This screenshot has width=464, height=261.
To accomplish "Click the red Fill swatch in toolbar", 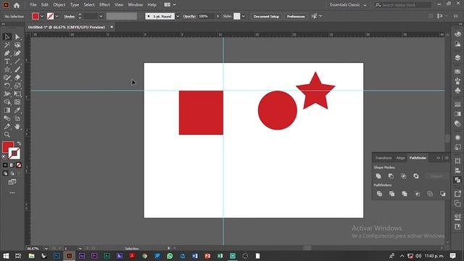I will point(8,146).
